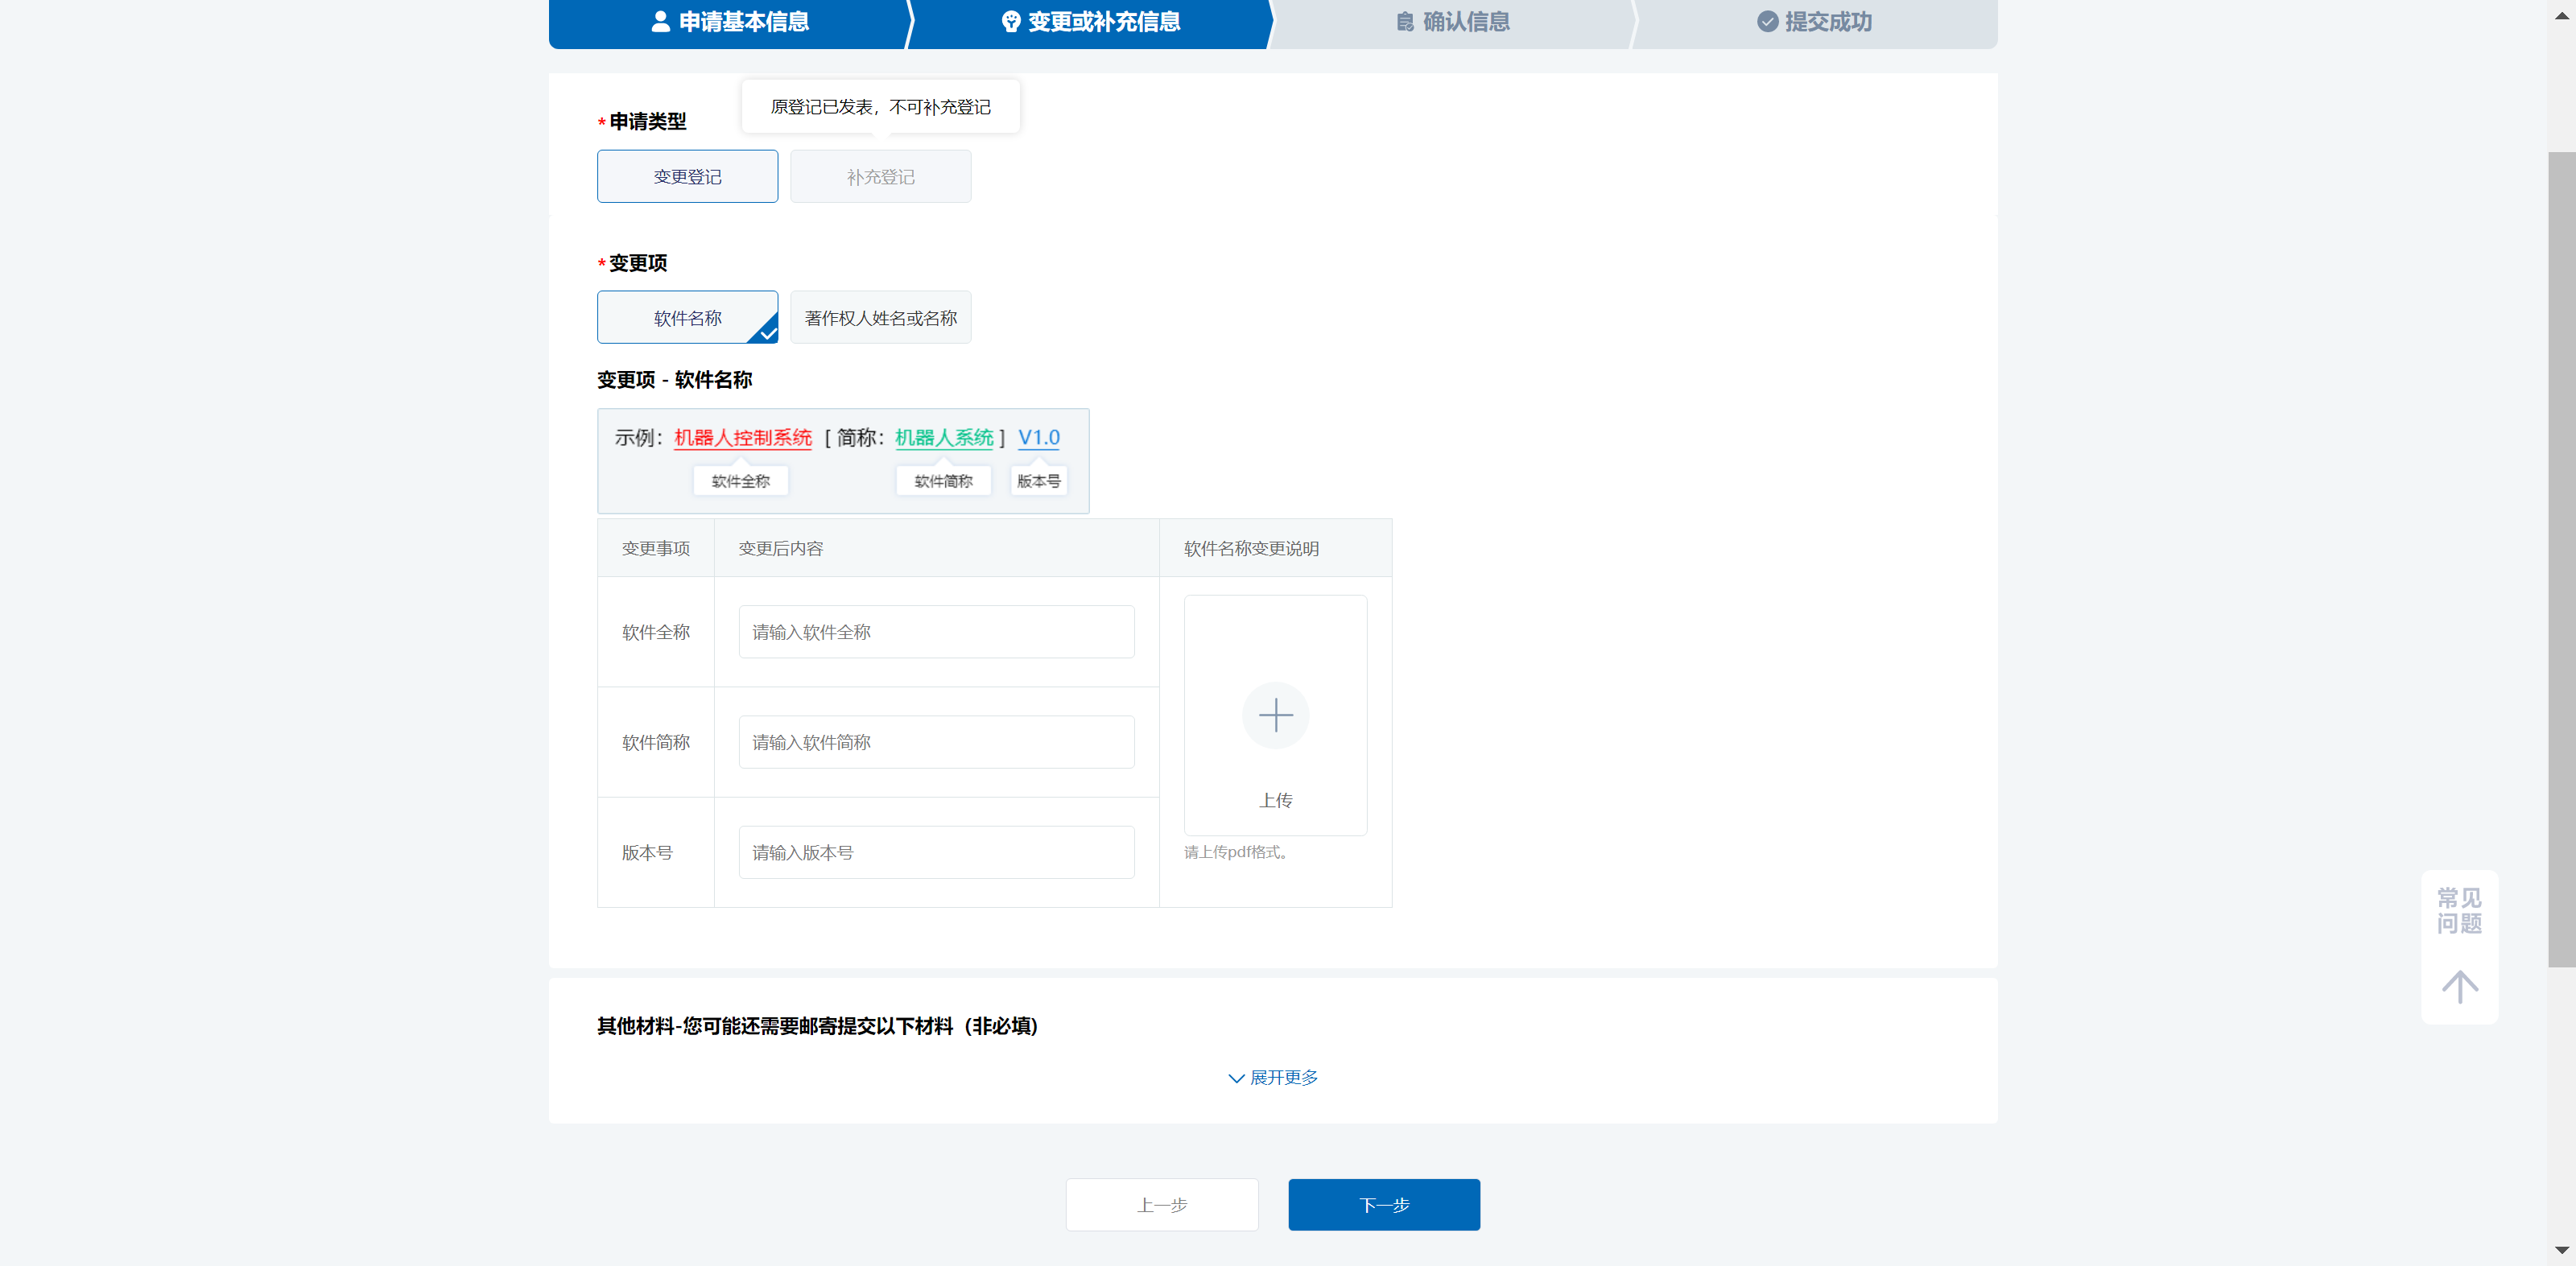
Task: Expand more materials via 展开更多
Action: [x=1273, y=1077]
